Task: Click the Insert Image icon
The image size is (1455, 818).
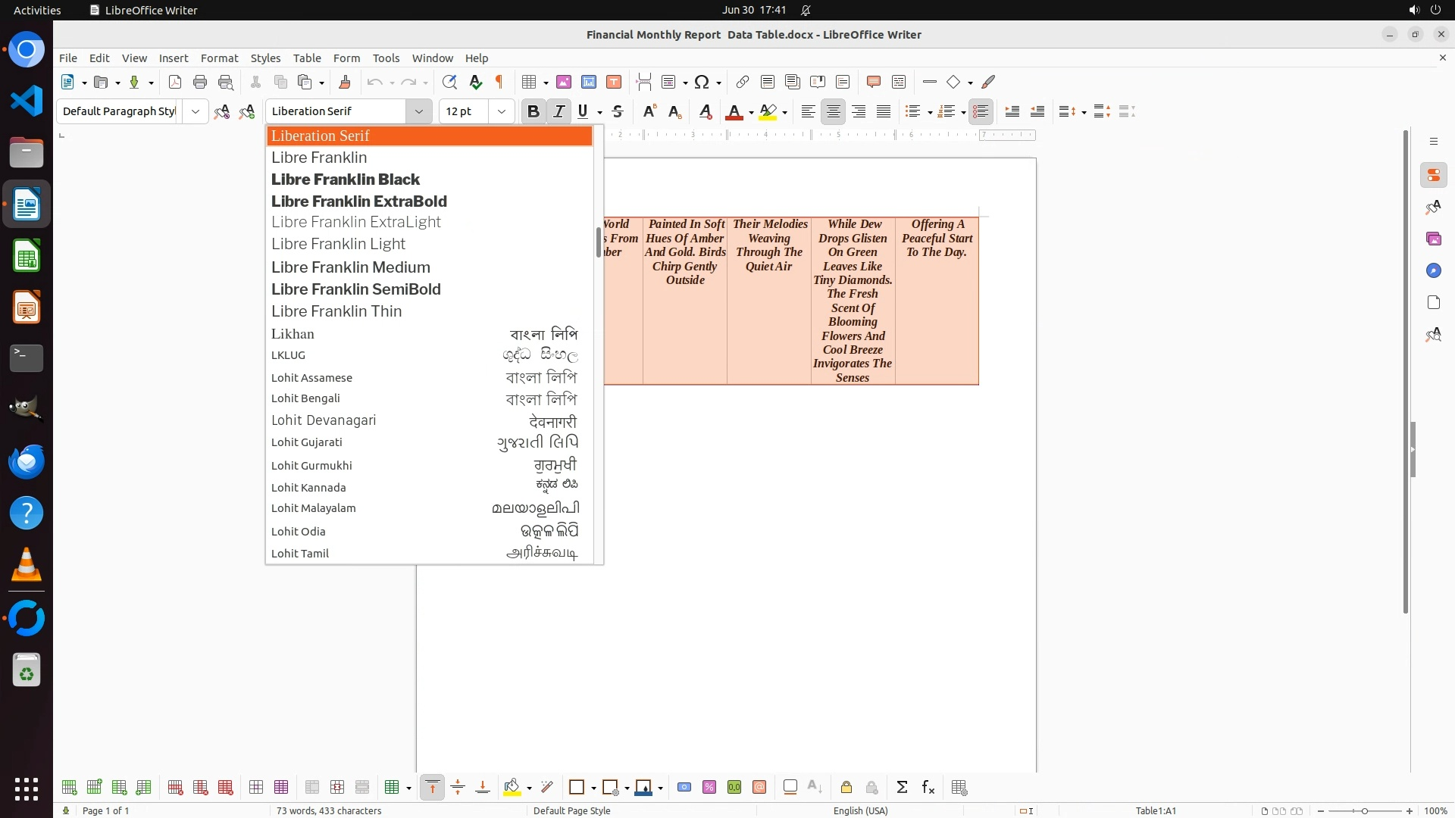Action: [x=563, y=82]
